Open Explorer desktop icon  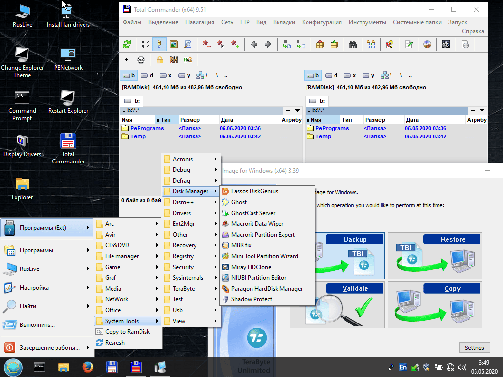(x=23, y=189)
